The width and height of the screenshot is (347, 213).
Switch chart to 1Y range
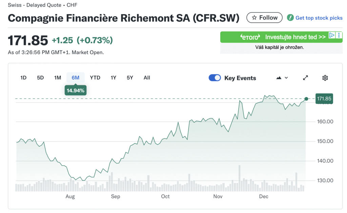click(x=114, y=78)
